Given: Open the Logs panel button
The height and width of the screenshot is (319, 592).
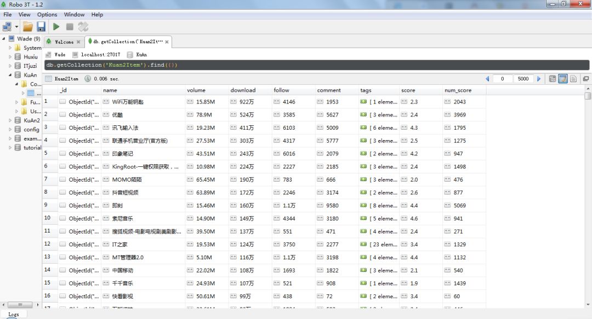Looking at the screenshot, I should [14, 314].
